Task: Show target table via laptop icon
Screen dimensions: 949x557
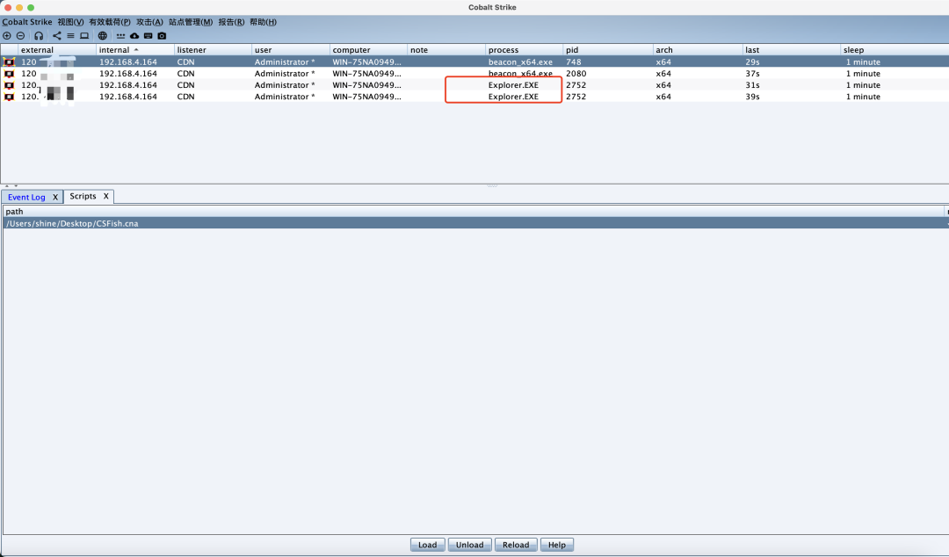Action: tap(84, 36)
